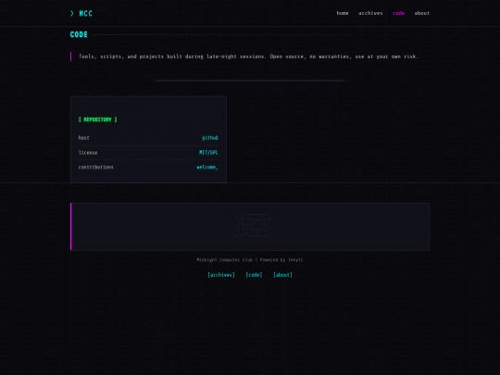Image resolution: width=500 pixels, height=375 pixels.
Task: Open the about page from header
Action: click(x=422, y=13)
